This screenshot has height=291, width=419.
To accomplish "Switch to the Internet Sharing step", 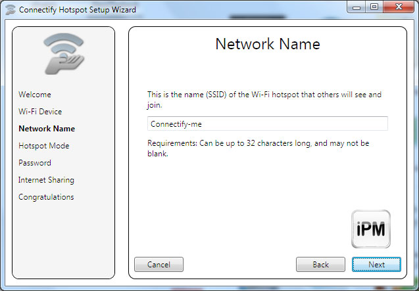I will (x=46, y=180).
